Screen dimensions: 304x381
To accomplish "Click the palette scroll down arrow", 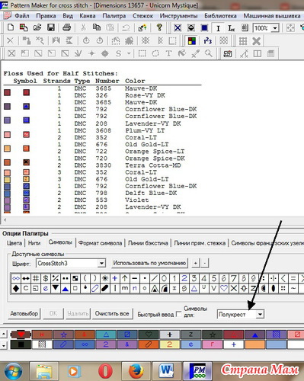I will point(4,345).
